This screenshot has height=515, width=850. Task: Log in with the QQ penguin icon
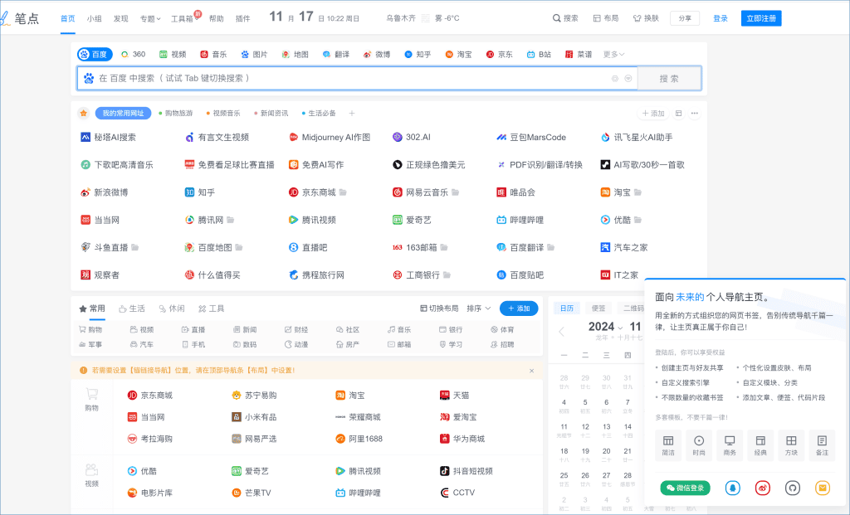[x=732, y=488]
